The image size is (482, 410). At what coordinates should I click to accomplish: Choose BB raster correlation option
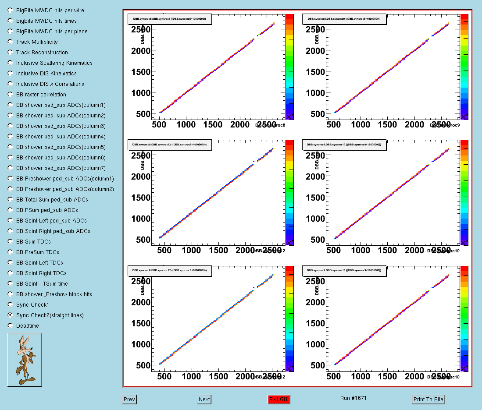click(x=10, y=94)
